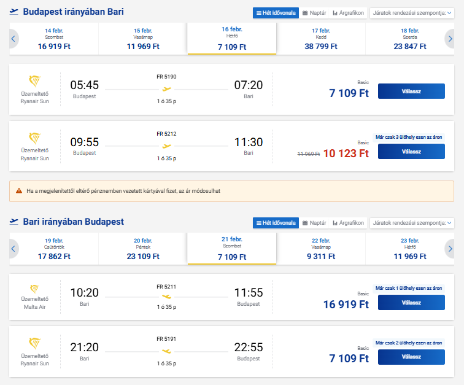The image size is (464, 385).
Task: Click the Ryanair harp logo on flight FR 5212
Action: pos(34,138)
